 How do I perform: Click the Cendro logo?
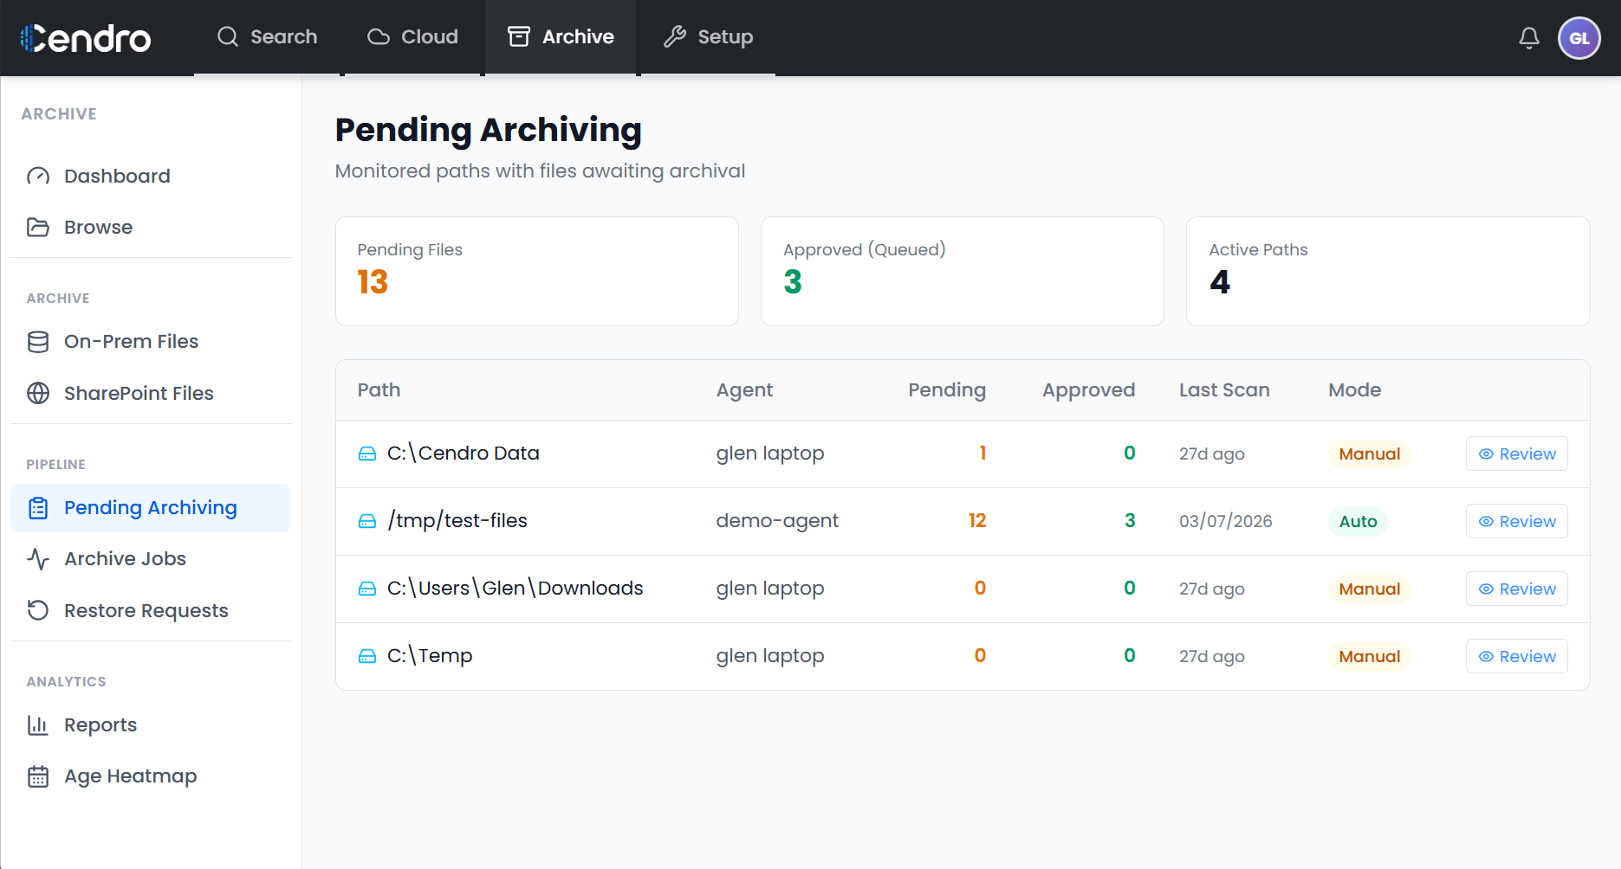[x=85, y=38]
